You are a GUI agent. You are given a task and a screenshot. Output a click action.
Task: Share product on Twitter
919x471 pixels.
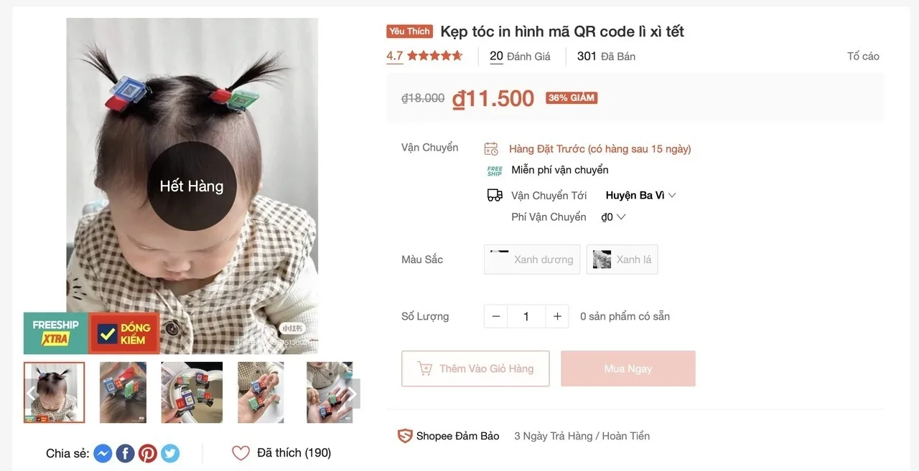tap(170, 453)
